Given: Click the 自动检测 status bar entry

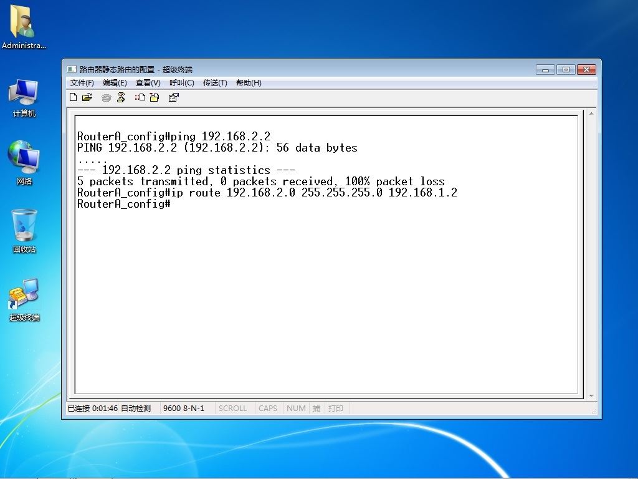Looking at the screenshot, I should [136, 408].
